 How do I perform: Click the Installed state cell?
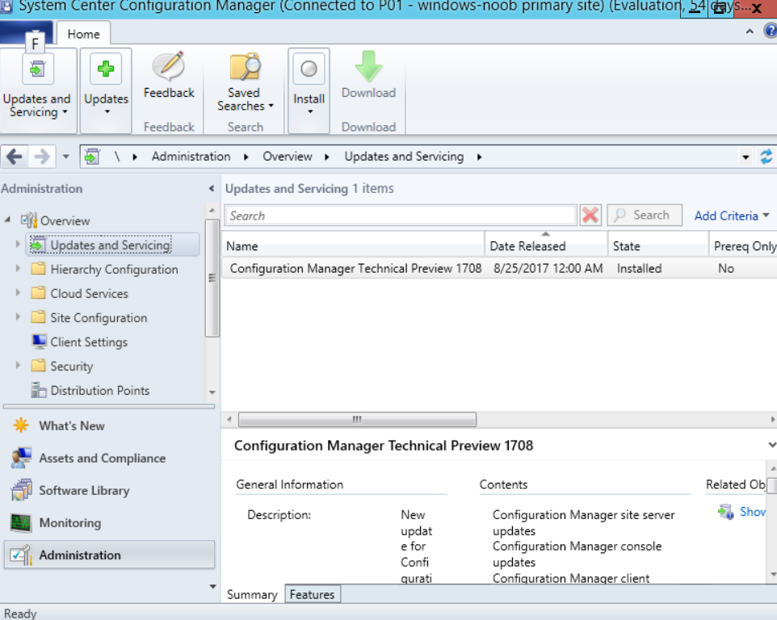click(x=639, y=268)
